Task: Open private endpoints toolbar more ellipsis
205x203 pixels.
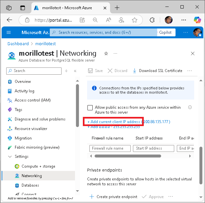Action: point(171,196)
